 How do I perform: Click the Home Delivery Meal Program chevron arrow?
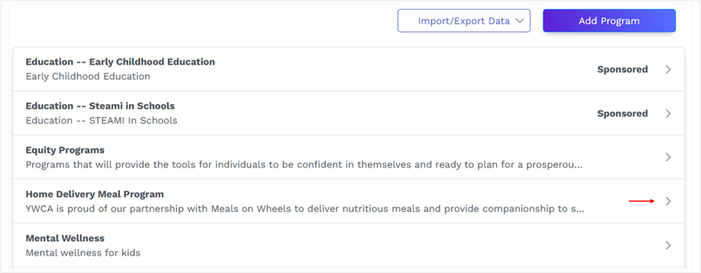(x=668, y=201)
